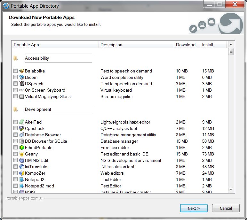Click the vertical scrollbar thumb

(x=231, y=51)
